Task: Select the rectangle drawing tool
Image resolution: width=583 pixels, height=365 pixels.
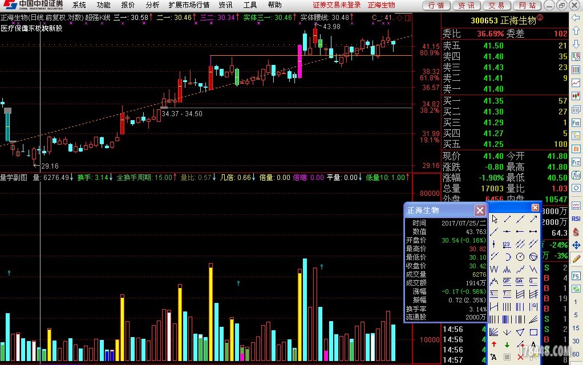Action: pyautogui.click(x=533, y=332)
